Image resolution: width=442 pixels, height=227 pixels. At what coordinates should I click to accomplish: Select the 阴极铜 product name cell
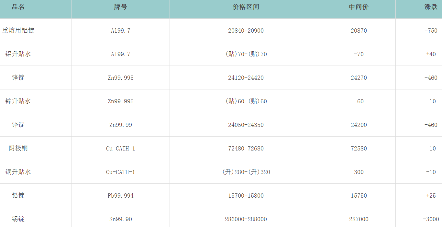point(18,148)
